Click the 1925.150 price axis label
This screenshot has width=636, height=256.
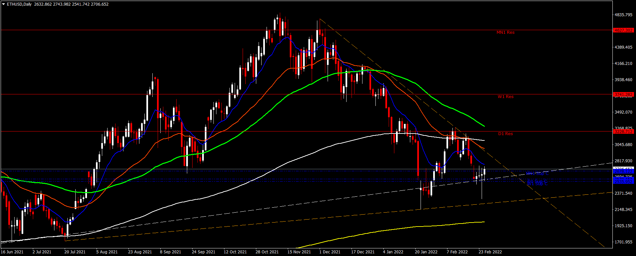(x=623, y=226)
